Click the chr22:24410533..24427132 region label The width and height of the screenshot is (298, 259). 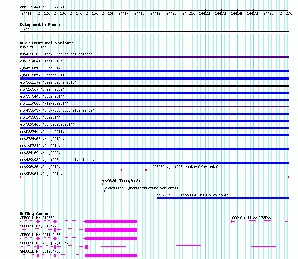click(x=44, y=7)
